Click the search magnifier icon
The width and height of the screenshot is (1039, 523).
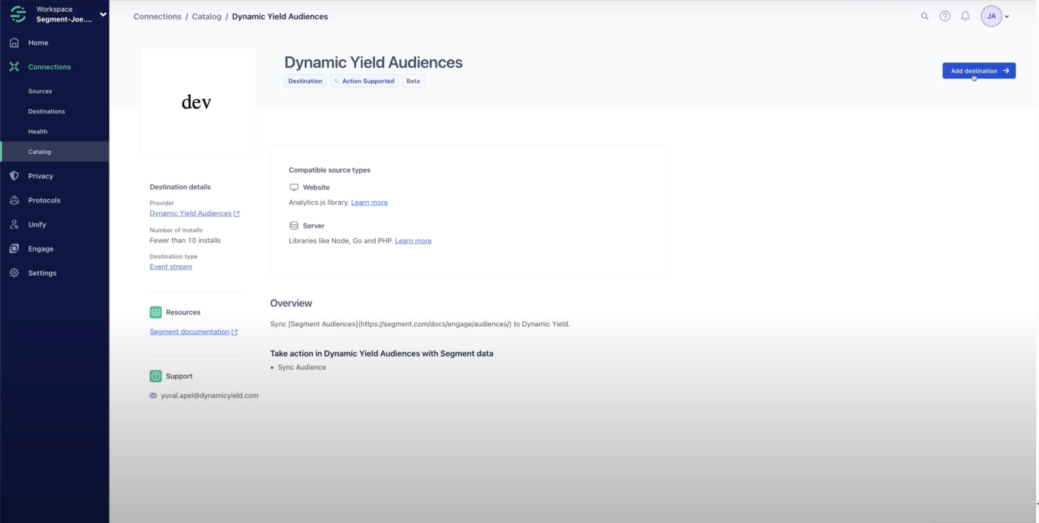(925, 16)
